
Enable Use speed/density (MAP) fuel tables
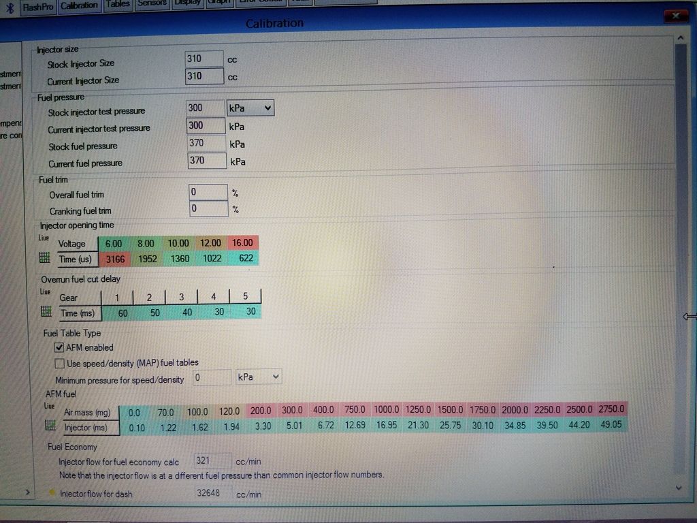59,363
